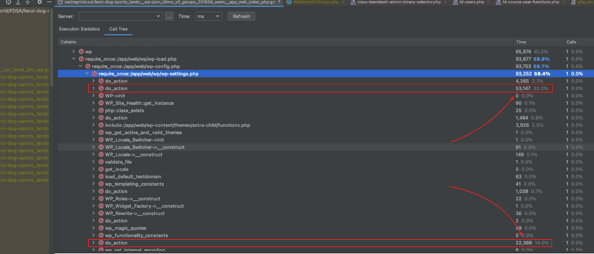Screen dimensions: 594x254
Task: Select the wp_magic_quotes row
Action: [x=125, y=228]
